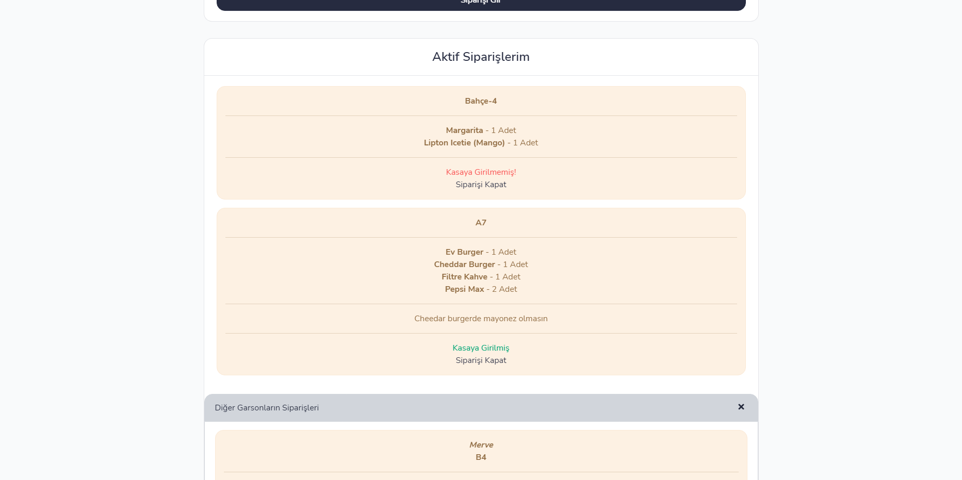Click the Lipton Icetie (Mango) item
Screen dimensions: 962x480
coord(481,143)
